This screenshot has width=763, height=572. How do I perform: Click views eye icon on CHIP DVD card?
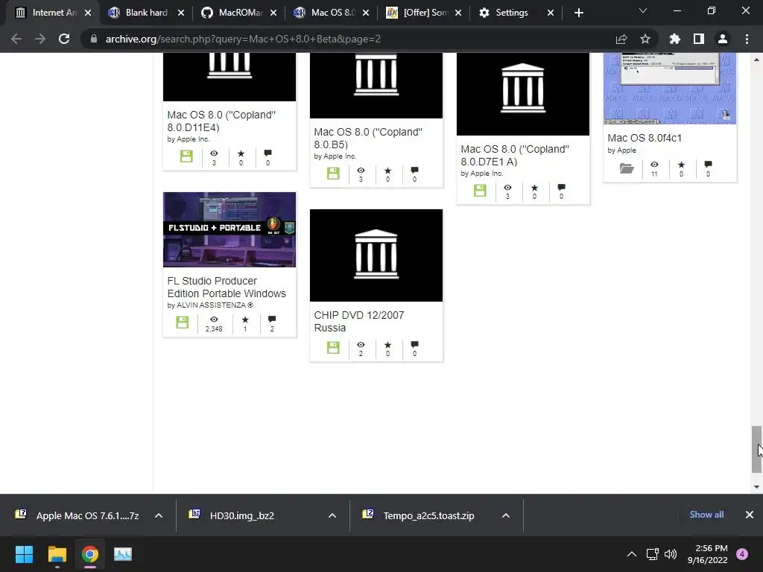[361, 344]
